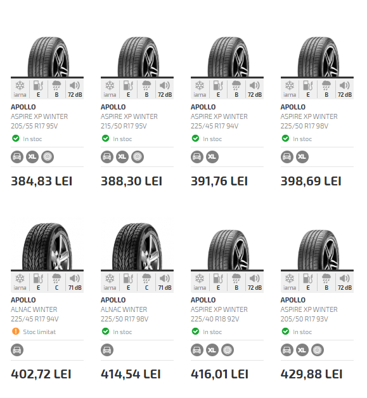Open ALNAC WINTER 225/45 R17 94V link

click(35, 314)
